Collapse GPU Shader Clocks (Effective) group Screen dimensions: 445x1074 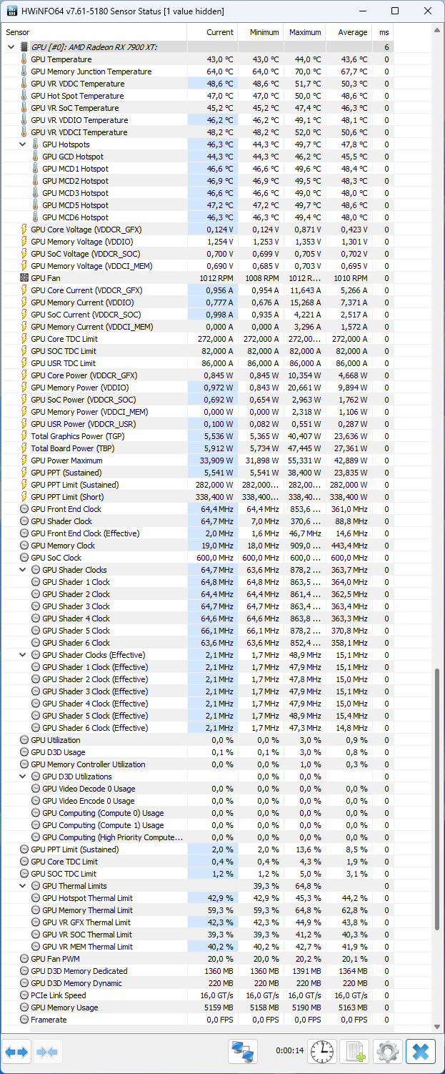tap(23, 655)
